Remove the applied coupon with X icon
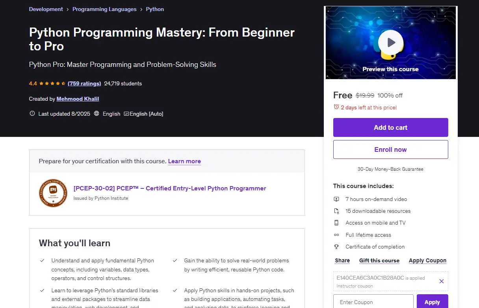479x308 pixels. [441, 281]
